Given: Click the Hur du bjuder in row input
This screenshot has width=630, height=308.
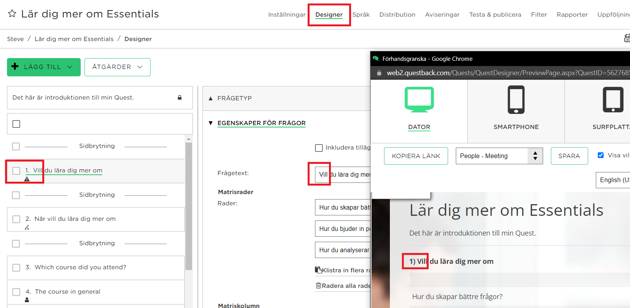Looking at the screenshot, I should [343, 229].
